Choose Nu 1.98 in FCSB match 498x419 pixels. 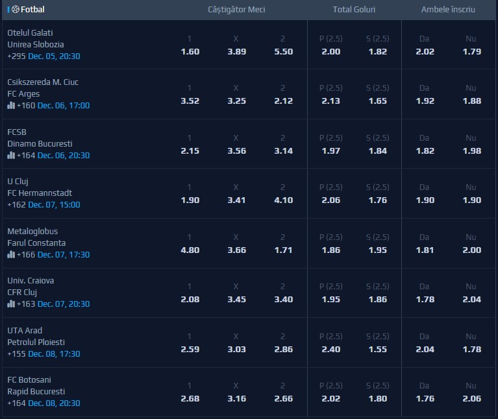pos(471,150)
